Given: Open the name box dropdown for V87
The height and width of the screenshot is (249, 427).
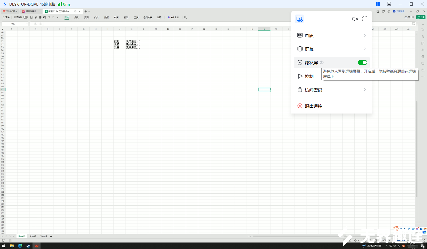Looking at the screenshot, I should click(x=27, y=24).
